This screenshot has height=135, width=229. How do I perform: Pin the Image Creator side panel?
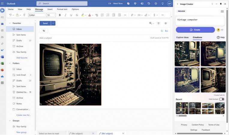(x=221, y=4)
